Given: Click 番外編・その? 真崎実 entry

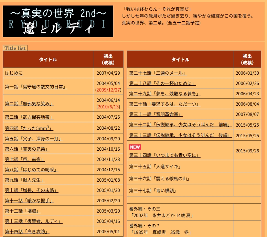Looking at the screenshot, I should [160, 229].
